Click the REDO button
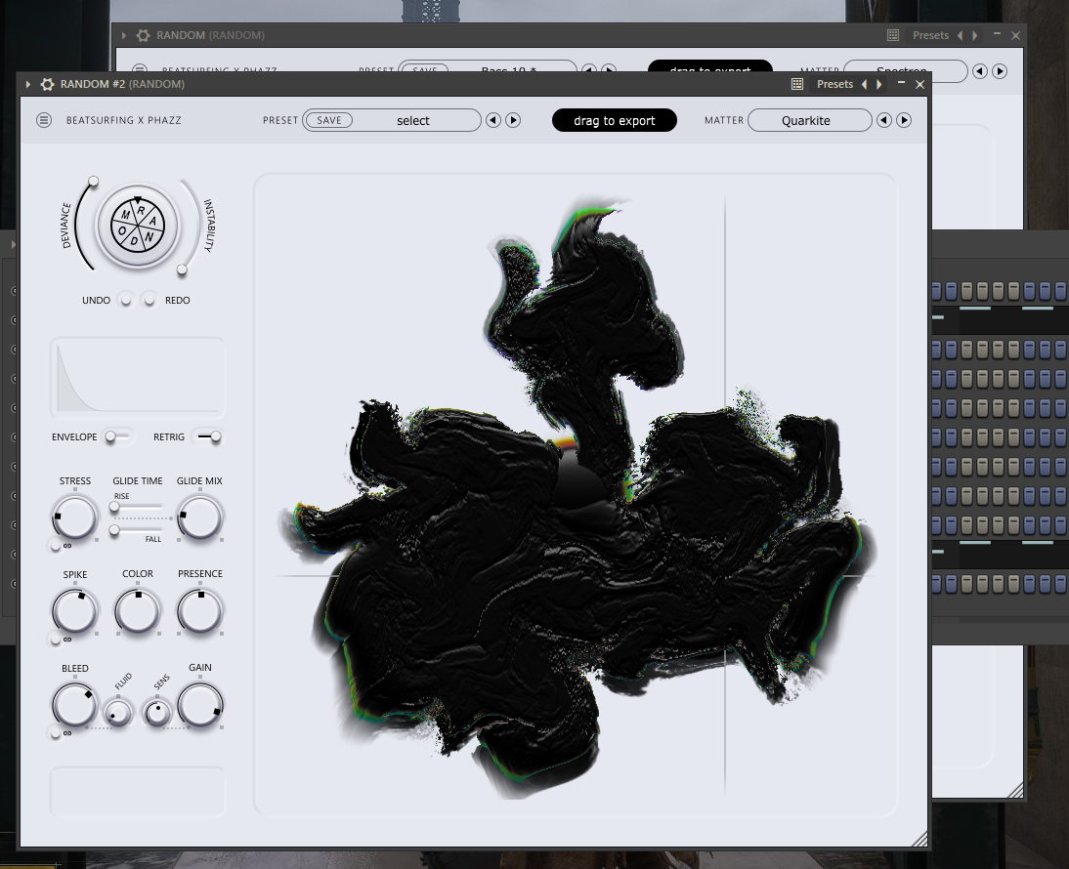The image size is (1069, 869). click(x=149, y=301)
